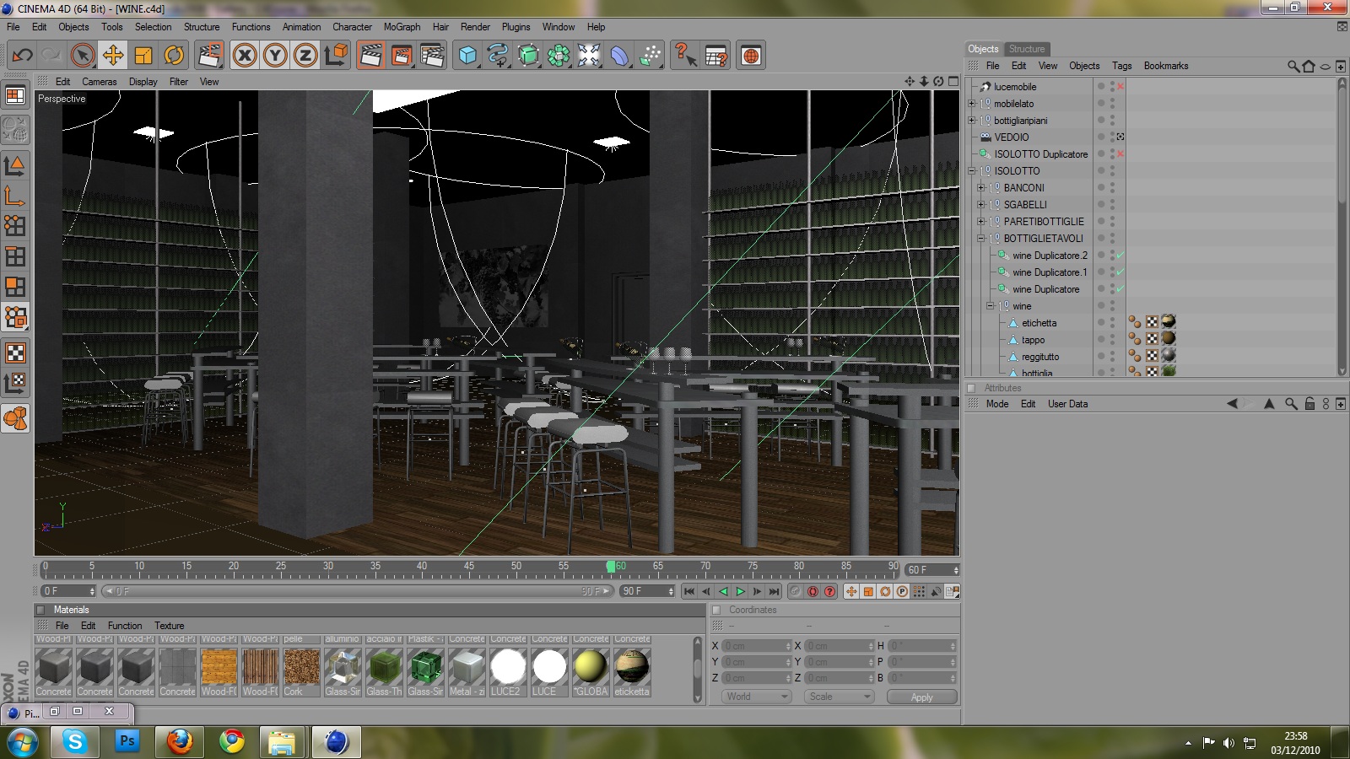Select the Rotate tool icon
The image size is (1350, 759).
pos(174,56)
